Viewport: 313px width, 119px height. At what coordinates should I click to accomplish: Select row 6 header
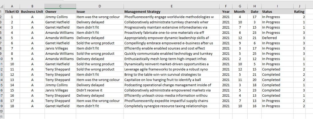pyautogui.click(x=2, y=38)
